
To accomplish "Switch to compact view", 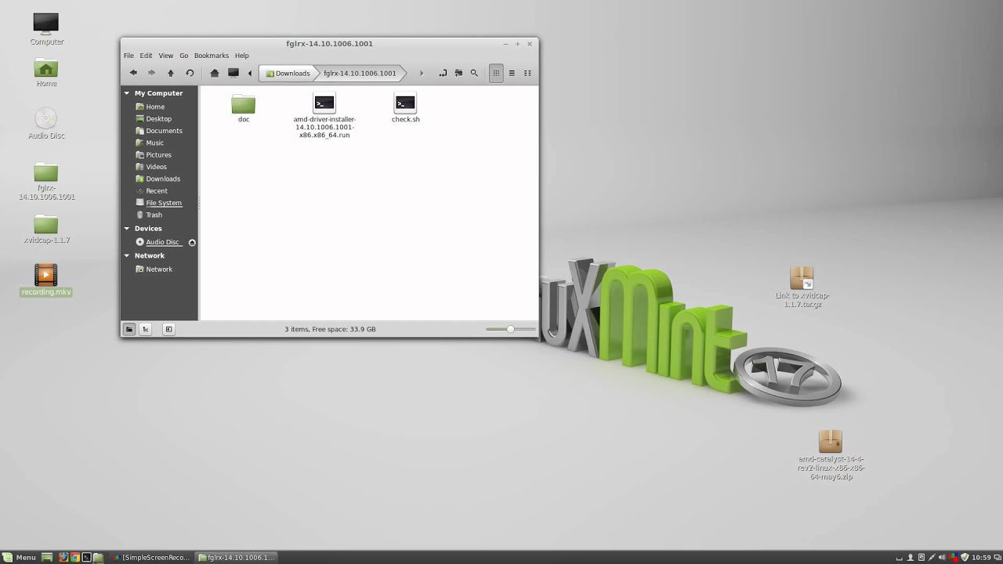I will [x=527, y=73].
